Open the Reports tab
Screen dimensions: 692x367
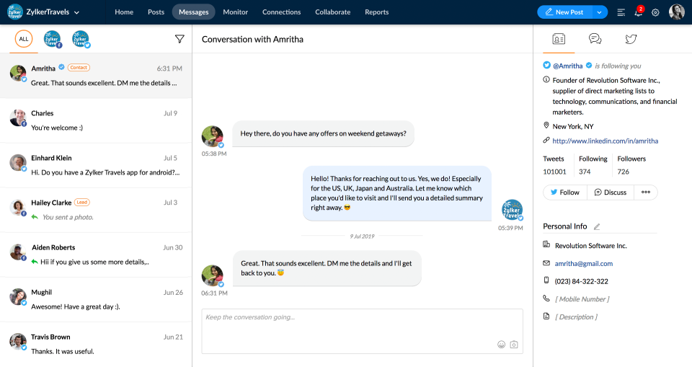click(376, 12)
